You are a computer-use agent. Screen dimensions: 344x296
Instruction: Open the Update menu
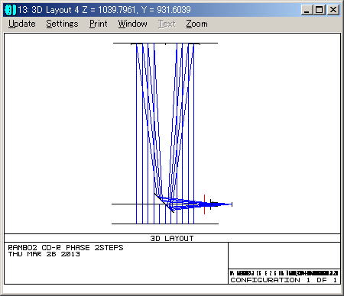point(22,24)
